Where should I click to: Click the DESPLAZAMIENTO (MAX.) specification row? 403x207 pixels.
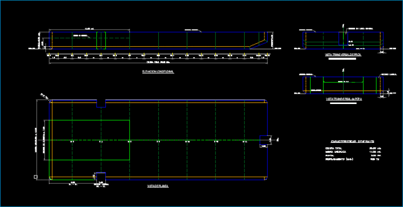[353, 159]
